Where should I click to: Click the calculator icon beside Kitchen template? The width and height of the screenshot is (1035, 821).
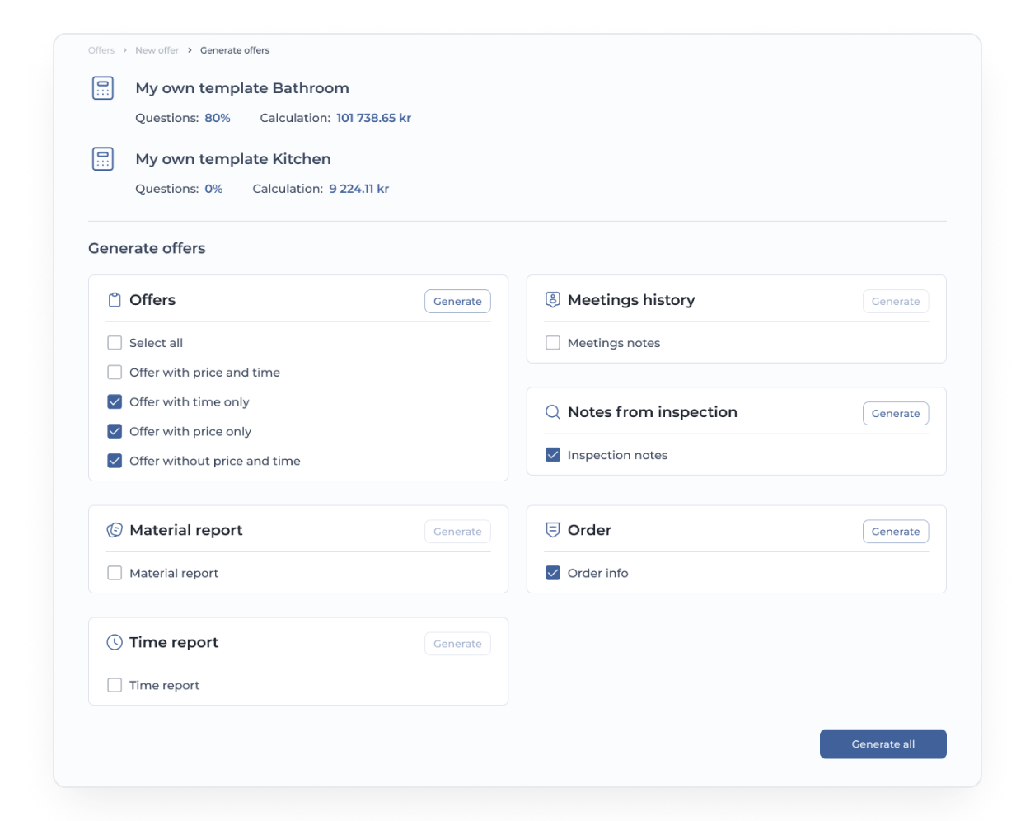[103, 159]
